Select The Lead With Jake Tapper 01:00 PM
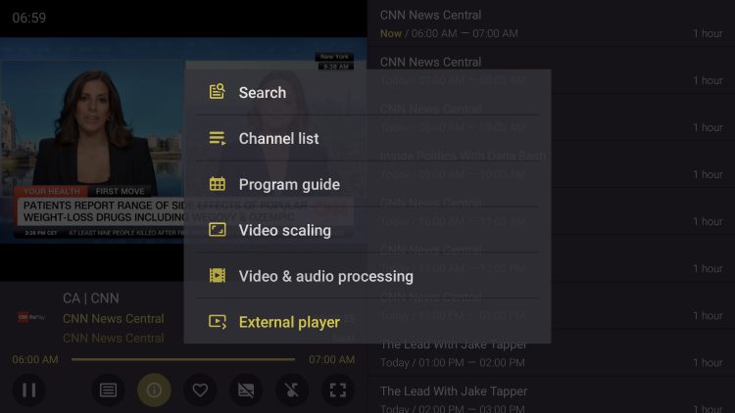Screen dimensions: 735x413 (551, 352)
